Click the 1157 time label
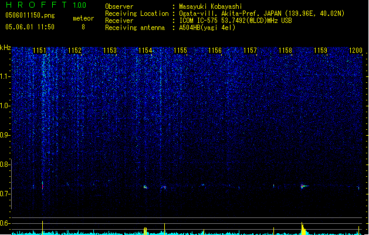This screenshot has width=369, height=235. (x=250, y=51)
